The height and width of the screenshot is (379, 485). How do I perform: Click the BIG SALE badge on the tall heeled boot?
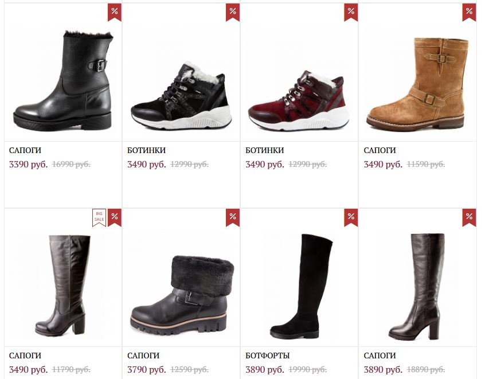coord(99,217)
